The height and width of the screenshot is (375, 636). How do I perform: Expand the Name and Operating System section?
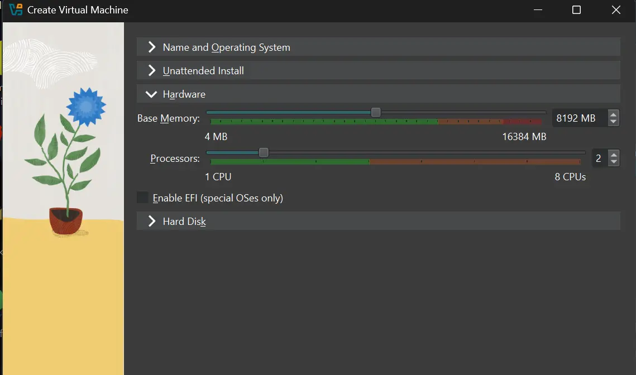click(226, 47)
